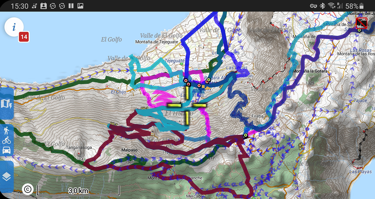Viewport: 375px width, 199px height.
Task: Toggle the driving activity profile
Action: click(7, 150)
